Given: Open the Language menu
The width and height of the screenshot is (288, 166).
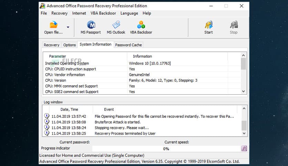Looking at the screenshot, I should tap(129, 13).
